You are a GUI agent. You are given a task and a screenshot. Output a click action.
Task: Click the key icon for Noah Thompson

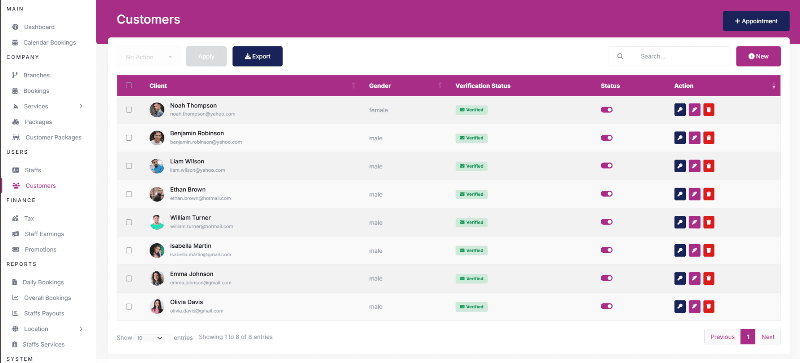680,110
